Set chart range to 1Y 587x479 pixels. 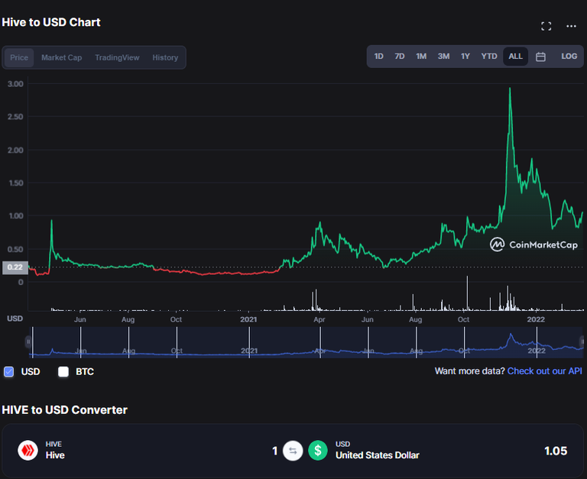pos(465,56)
